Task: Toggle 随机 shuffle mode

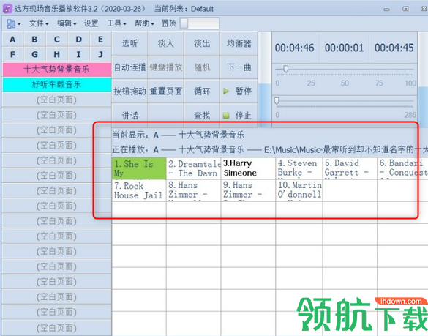Action: point(202,67)
